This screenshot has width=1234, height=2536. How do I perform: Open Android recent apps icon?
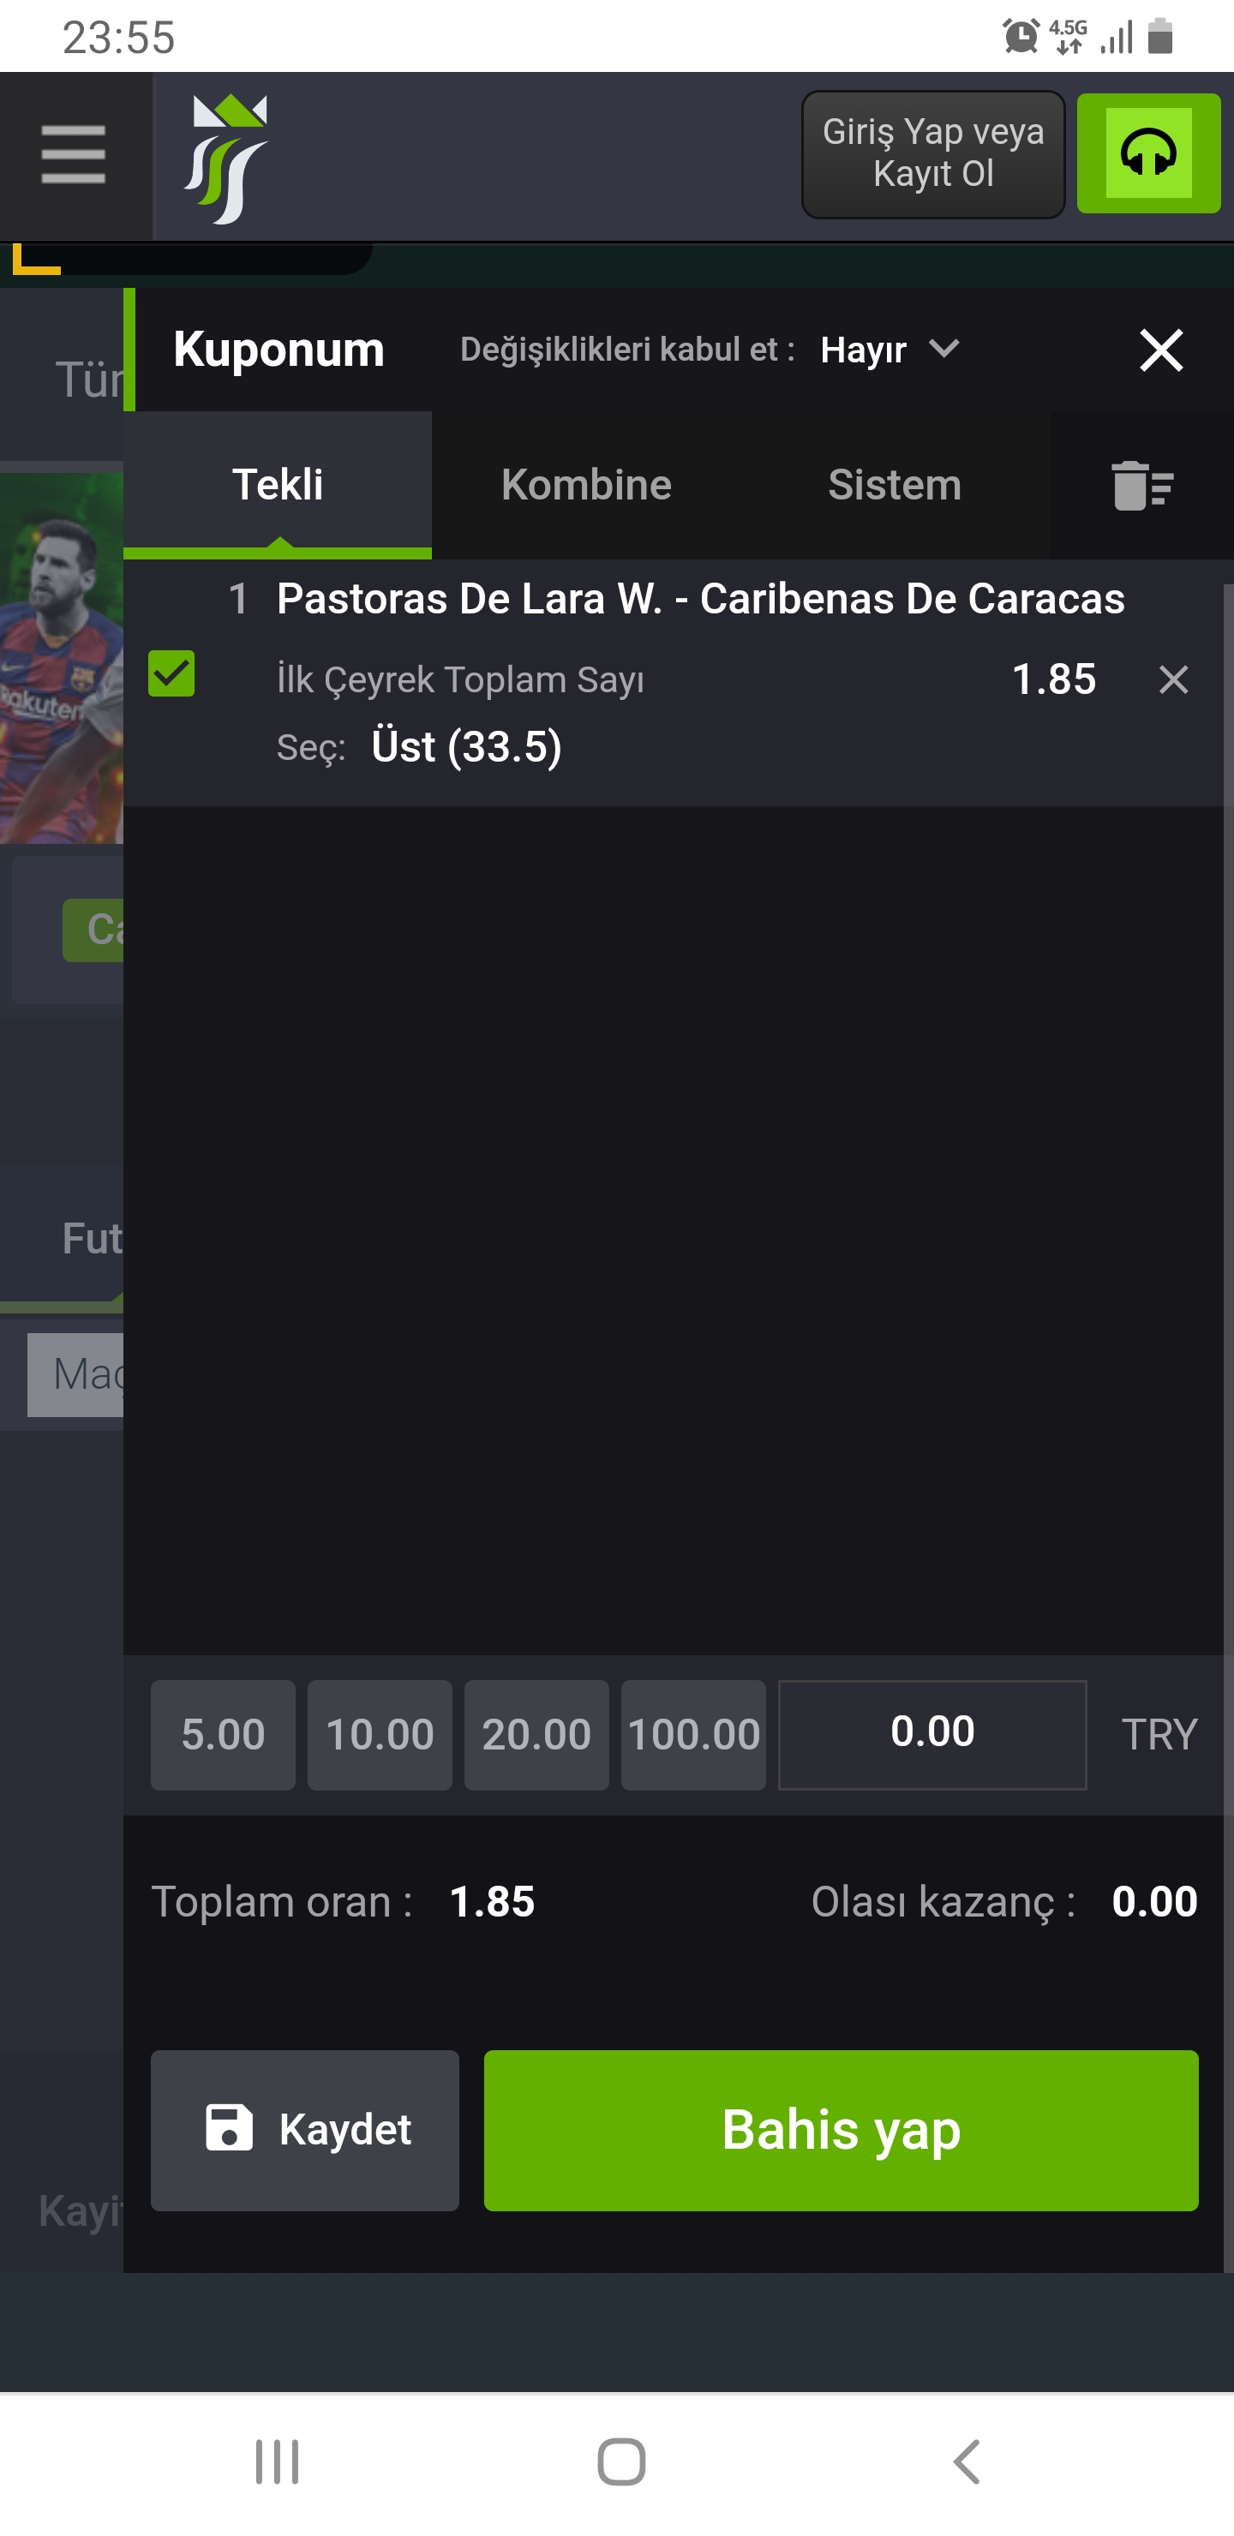277,2461
